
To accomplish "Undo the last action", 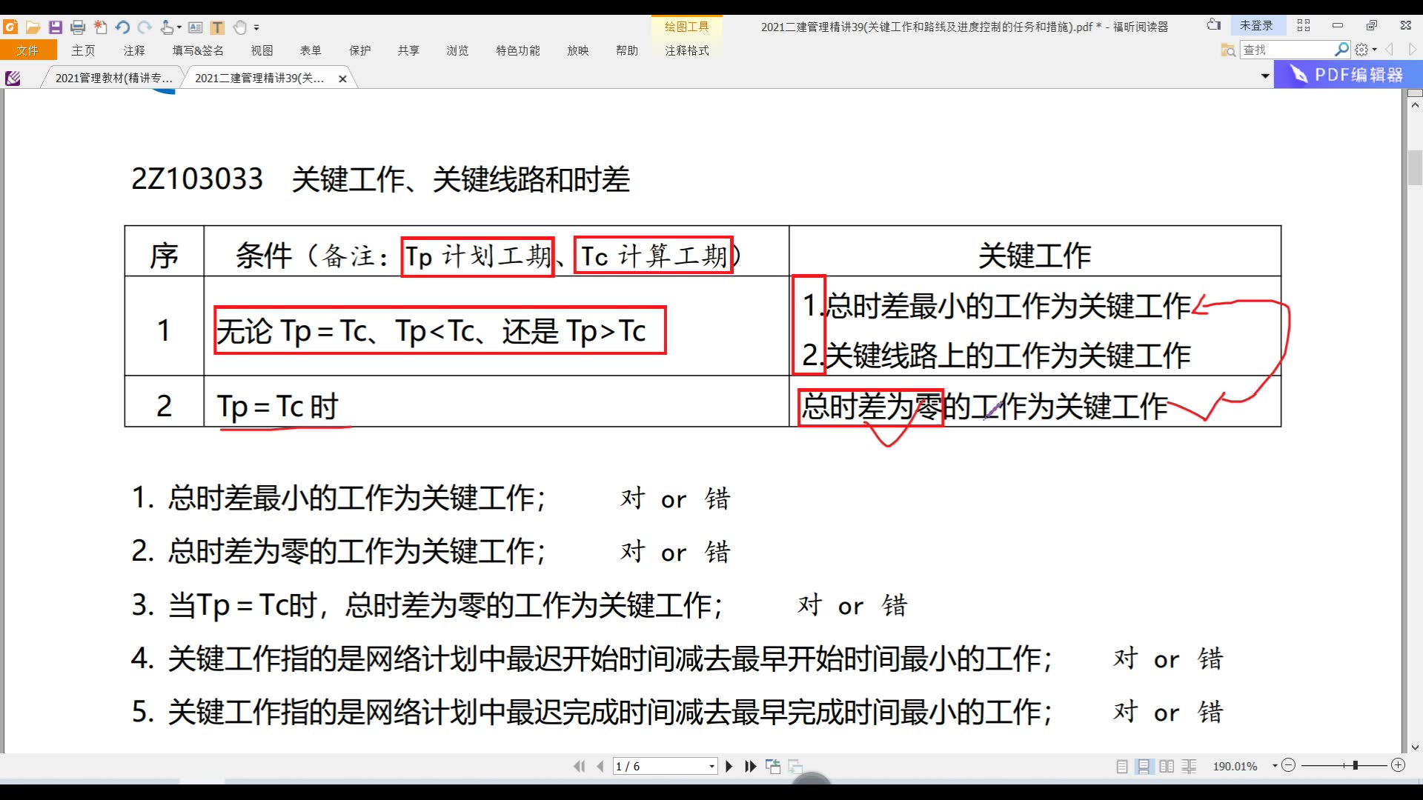I will [122, 27].
